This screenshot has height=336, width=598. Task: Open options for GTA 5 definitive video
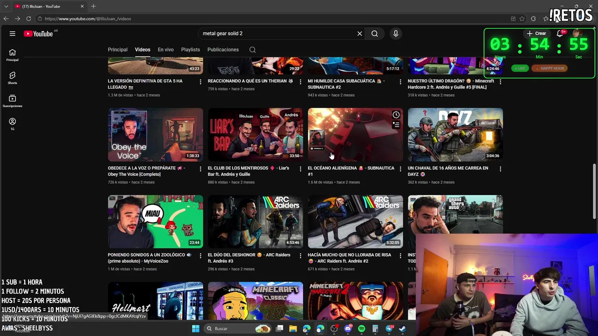point(200,82)
